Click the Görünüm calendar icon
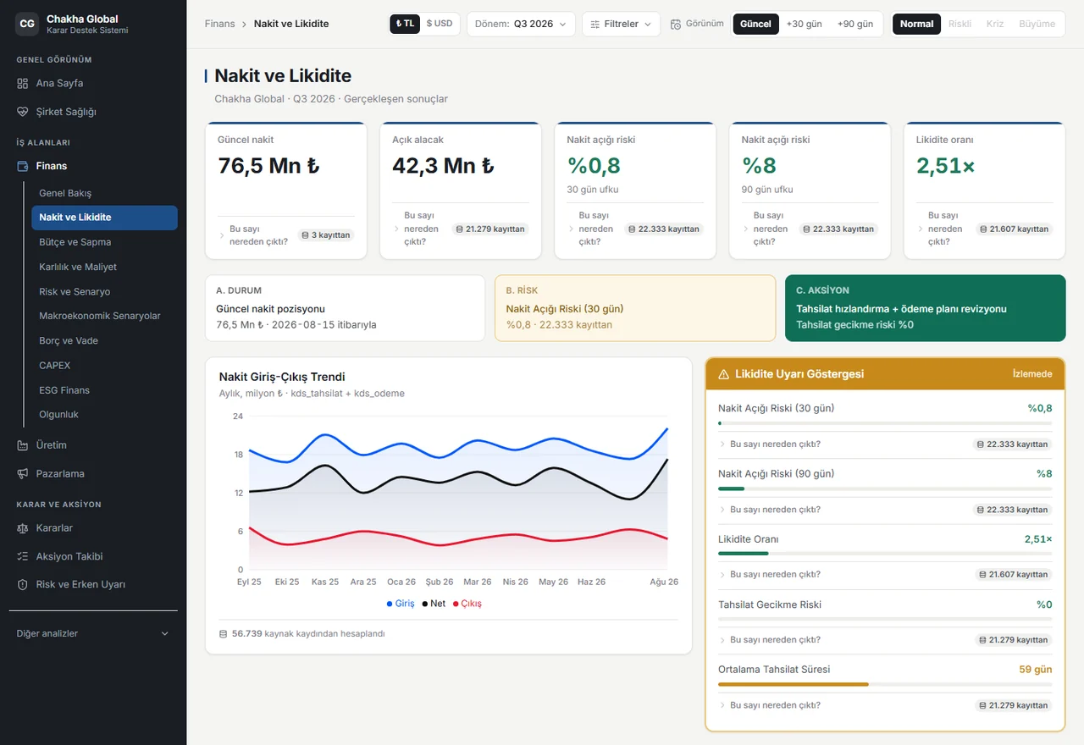The width and height of the screenshot is (1084, 745). [676, 25]
